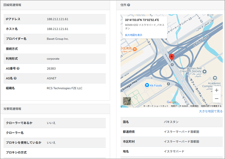The width and height of the screenshot is (225, 159).
Task: Click 地名 value イスラマバード
Action: (x=174, y=151)
